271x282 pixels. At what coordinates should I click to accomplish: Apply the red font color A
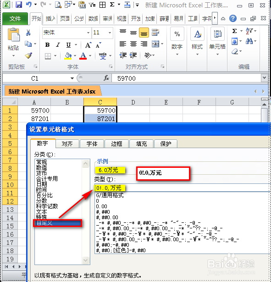click(83, 56)
